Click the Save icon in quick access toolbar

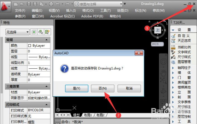click(29, 4)
